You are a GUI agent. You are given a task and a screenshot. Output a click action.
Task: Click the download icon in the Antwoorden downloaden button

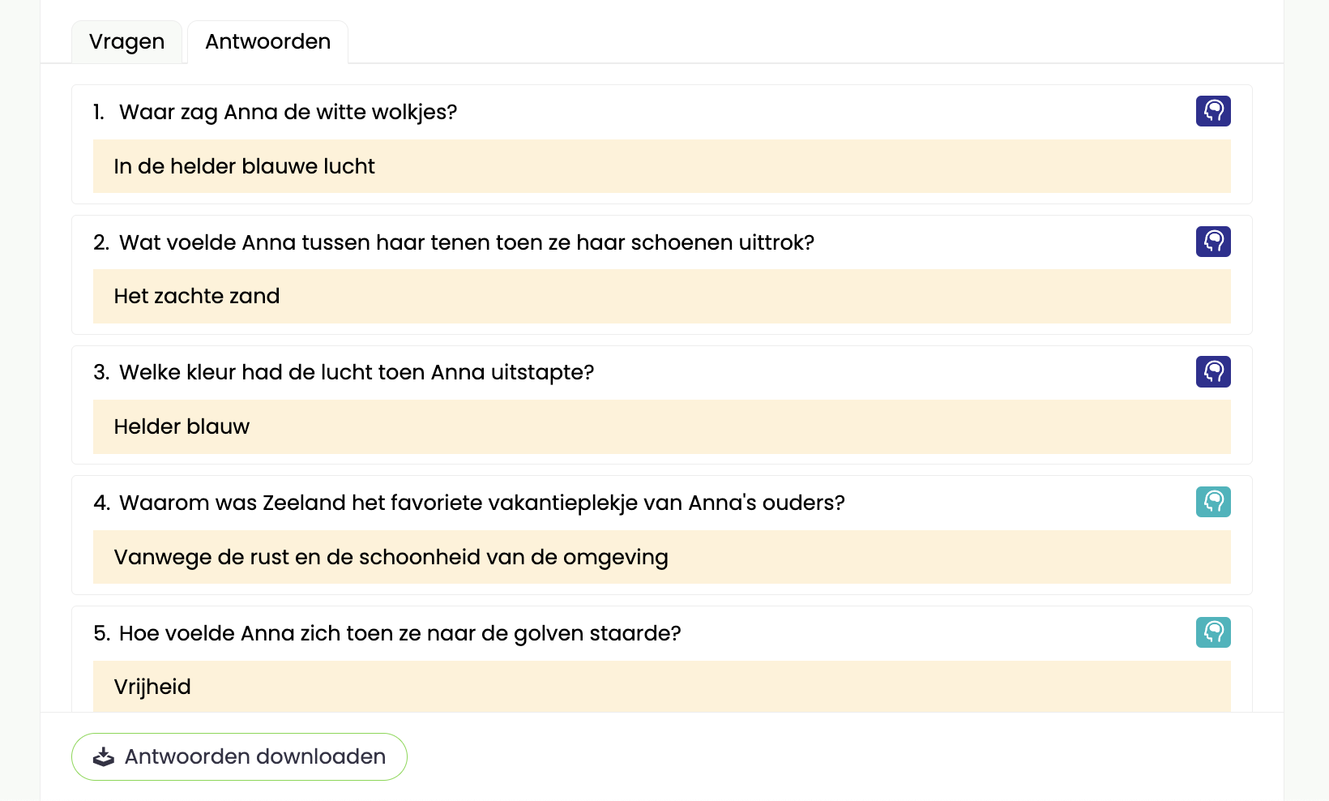pyautogui.click(x=104, y=757)
